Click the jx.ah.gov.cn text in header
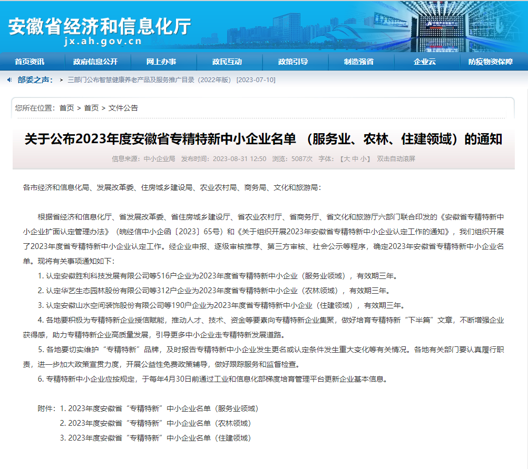Image resolution: width=528 pixels, height=469 pixels. coord(103,42)
